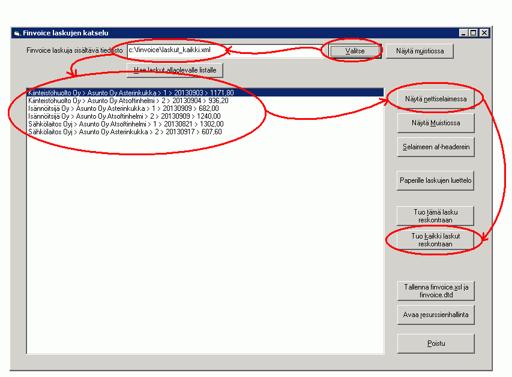Click the Selaimeen af-headerein button
The height and width of the screenshot is (377, 512).
pyautogui.click(x=436, y=147)
